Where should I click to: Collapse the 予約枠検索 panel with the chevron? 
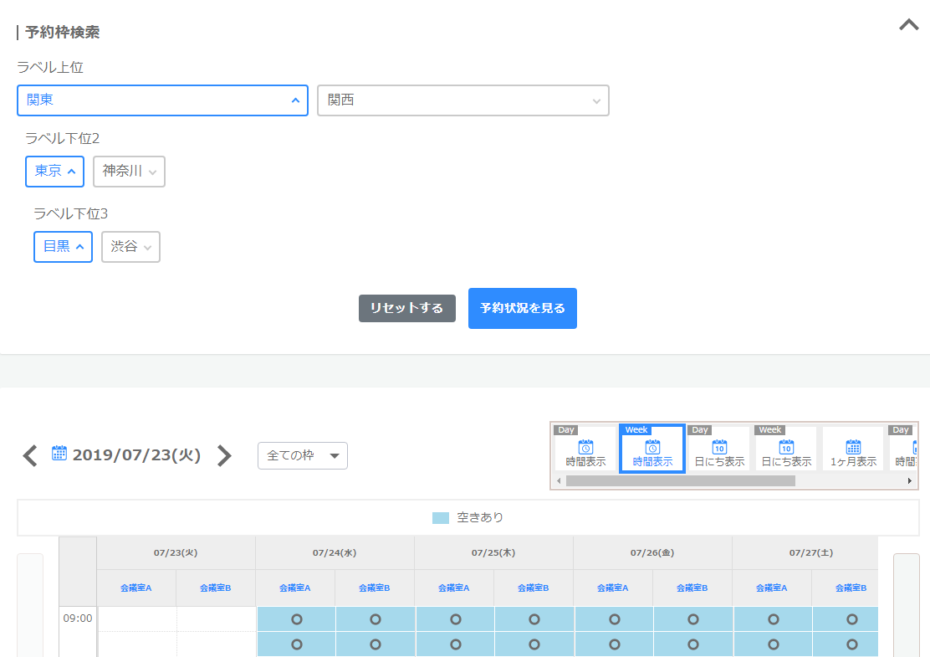point(908,25)
